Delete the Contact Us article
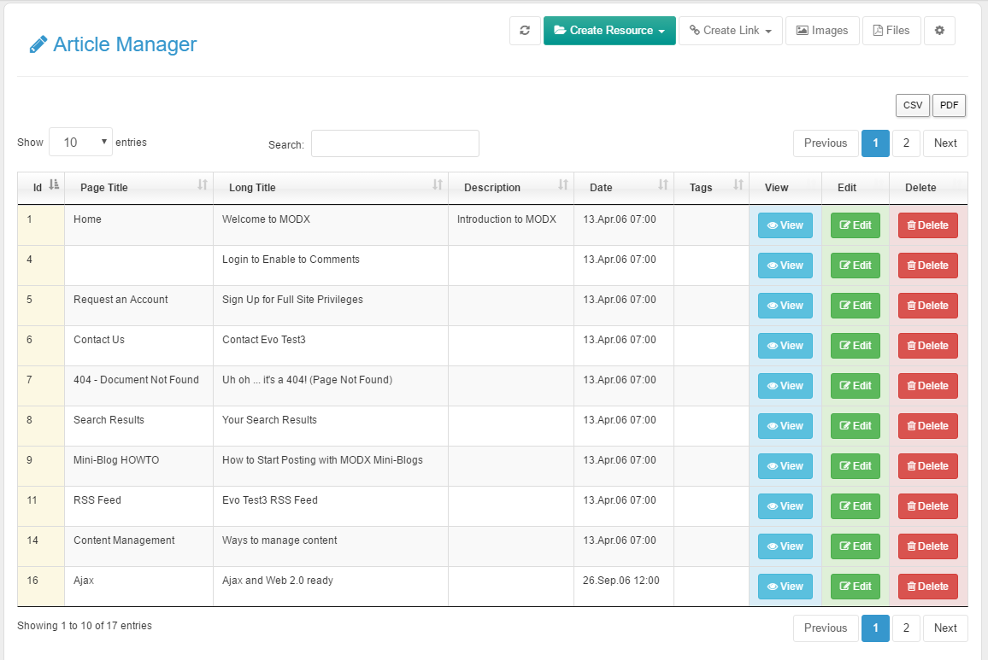The width and height of the screenshot is (988, 660). coord(927,346)
